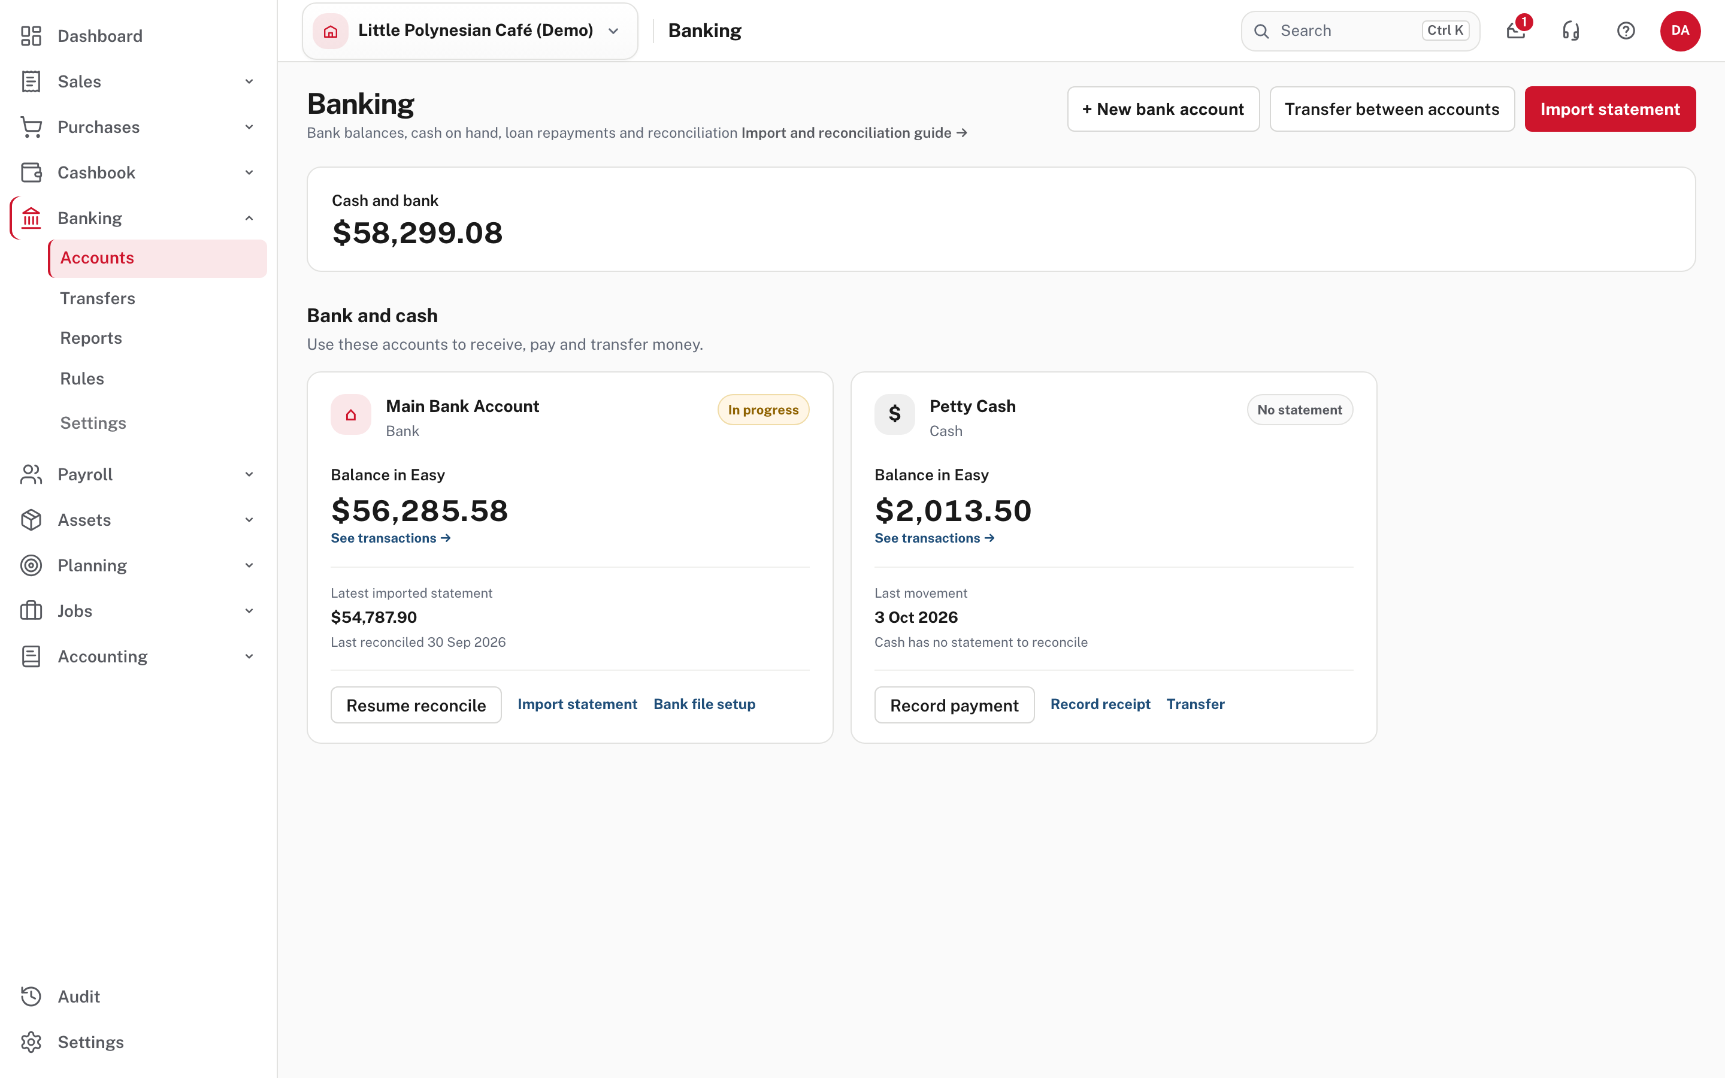Open the DA user avatar menu

1680,31
